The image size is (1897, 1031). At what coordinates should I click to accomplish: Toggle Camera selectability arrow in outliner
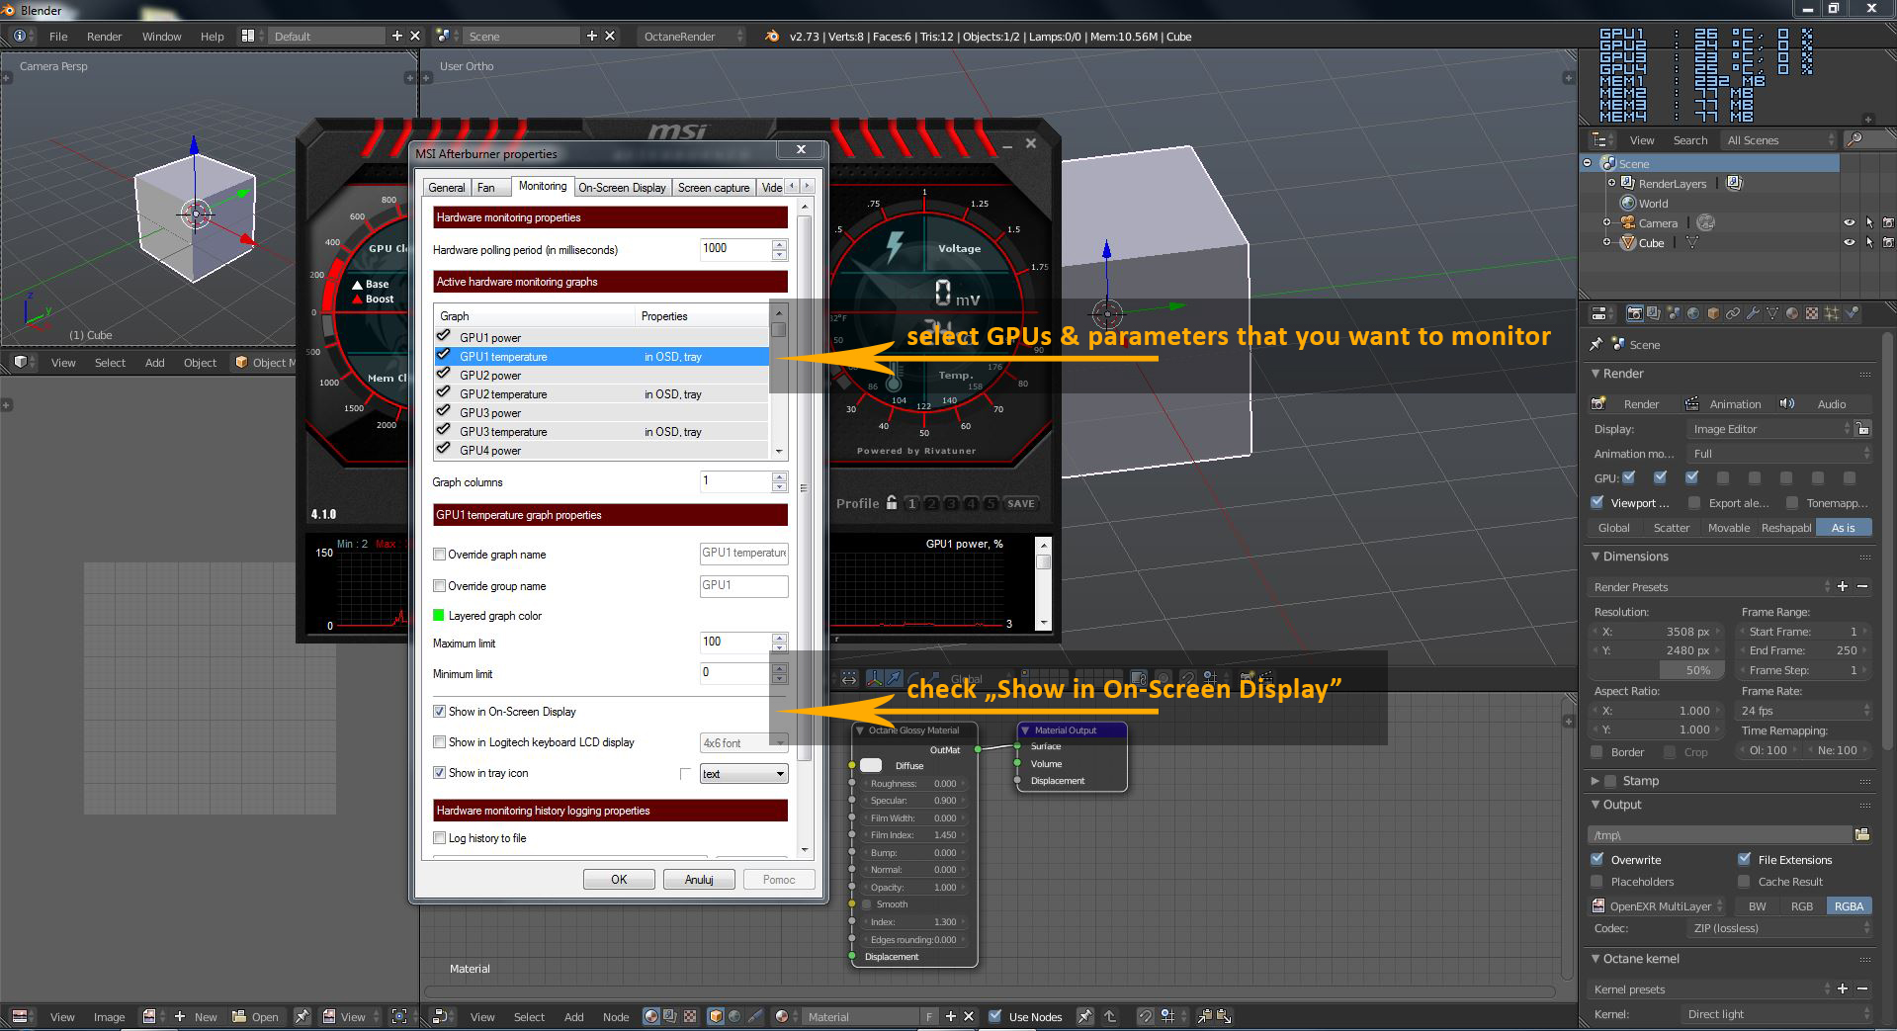(1868, 222)
